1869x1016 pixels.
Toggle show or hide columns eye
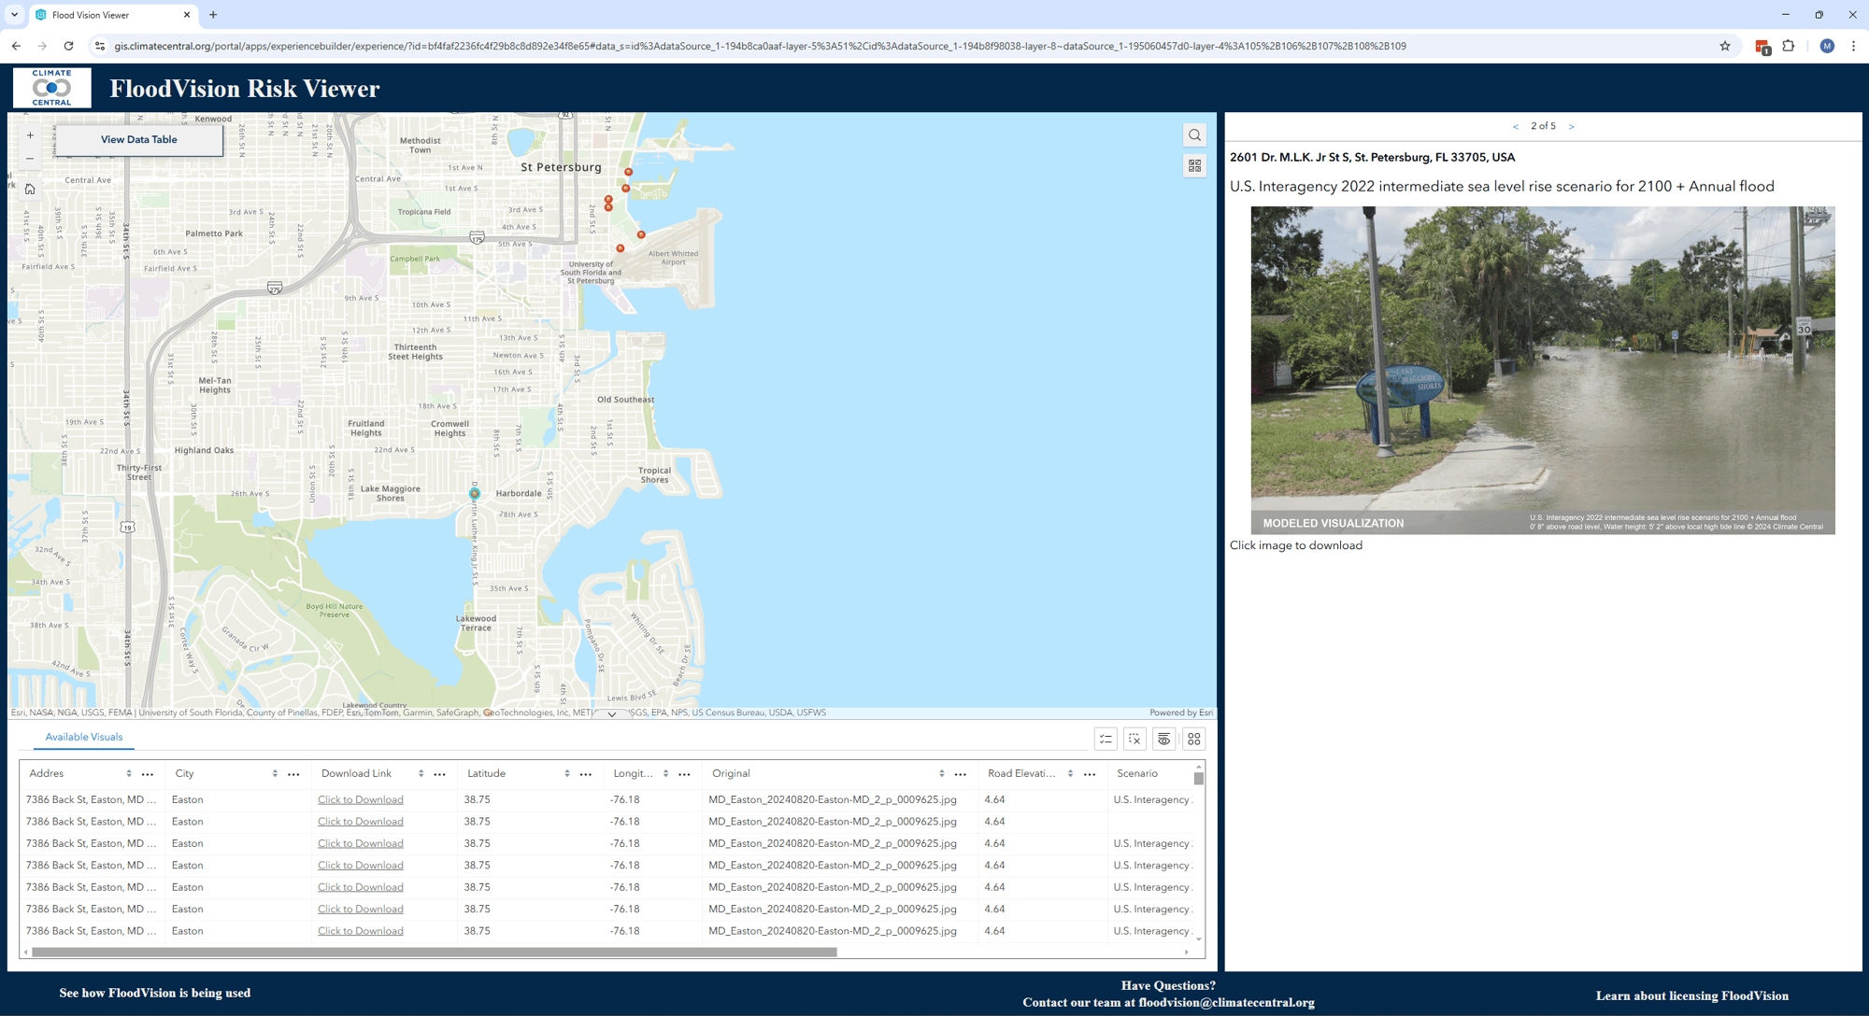pyautogui.click(x=1163, y=739)
